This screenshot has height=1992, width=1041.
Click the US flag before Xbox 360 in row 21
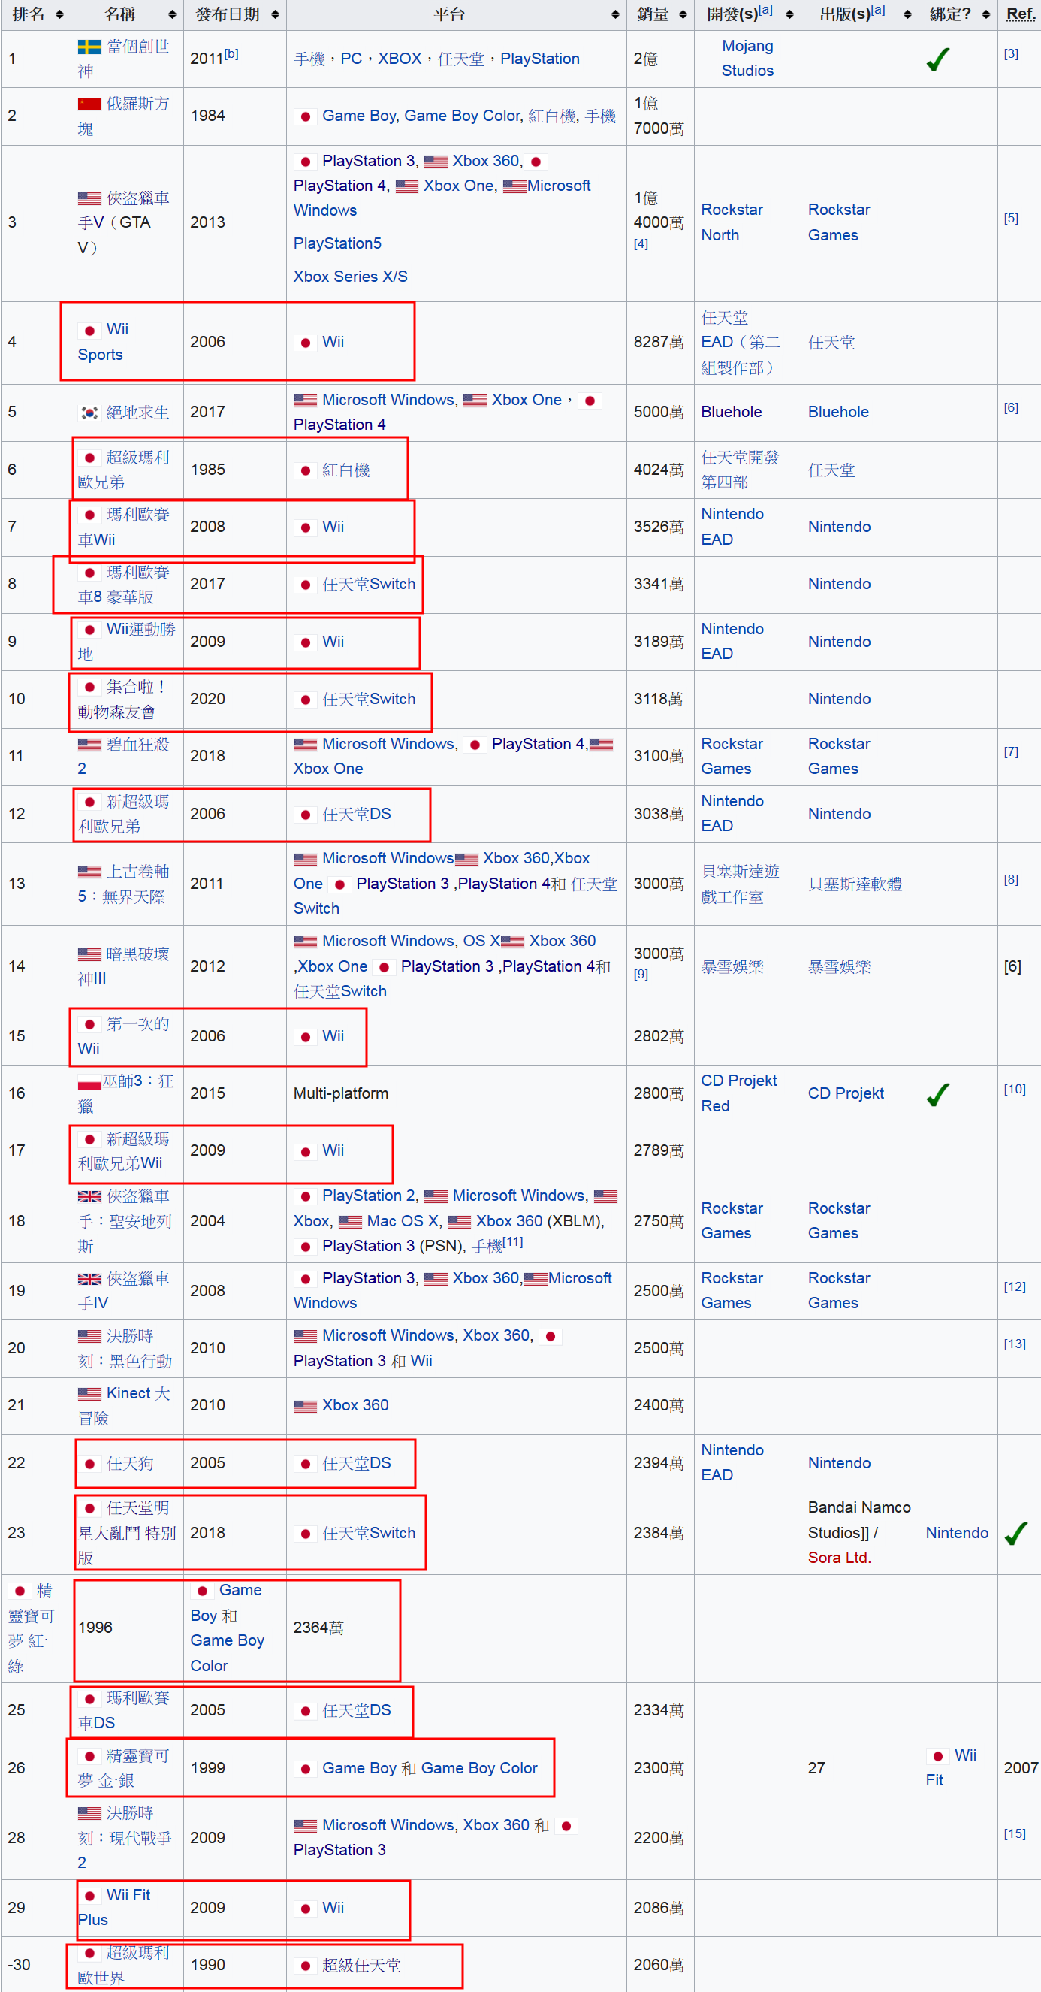pos(305,1406)
